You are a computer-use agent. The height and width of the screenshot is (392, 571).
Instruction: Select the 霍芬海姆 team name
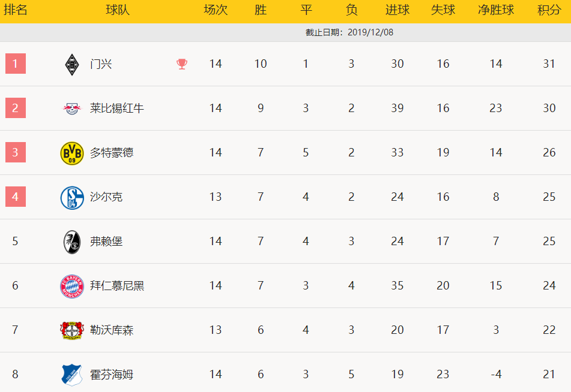[x=112, y=374]
